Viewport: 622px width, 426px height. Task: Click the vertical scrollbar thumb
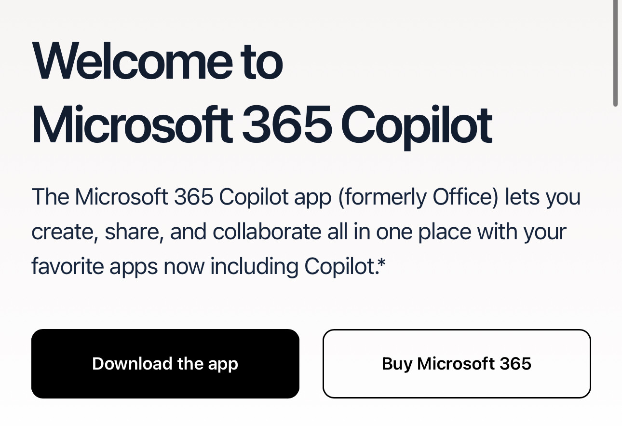pyautogui.click(x=615, y=53)
